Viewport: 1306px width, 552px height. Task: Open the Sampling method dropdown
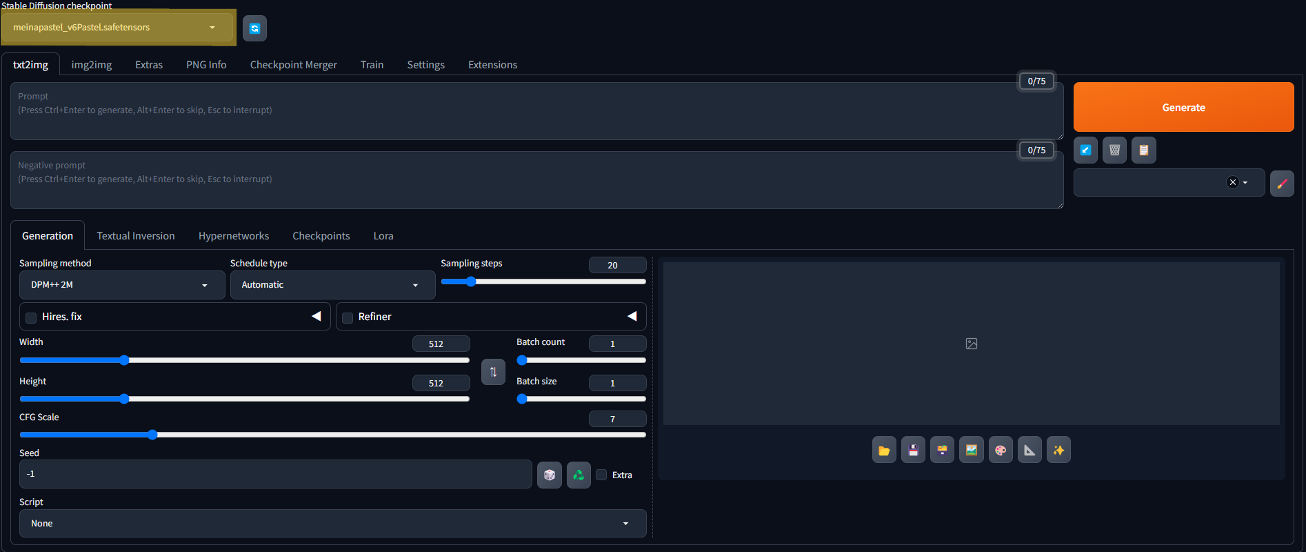coord(121,285)
